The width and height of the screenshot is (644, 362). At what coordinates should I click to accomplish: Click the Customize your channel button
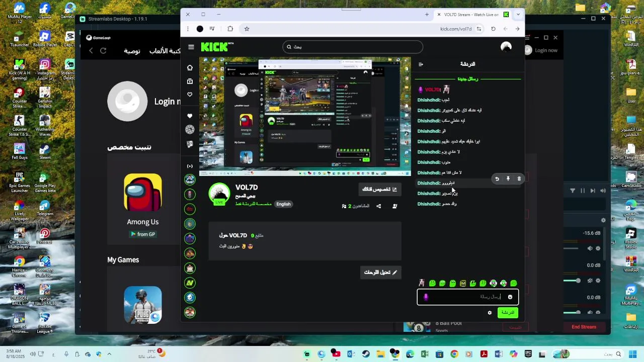pyautogui.click(x=380, y=190)
